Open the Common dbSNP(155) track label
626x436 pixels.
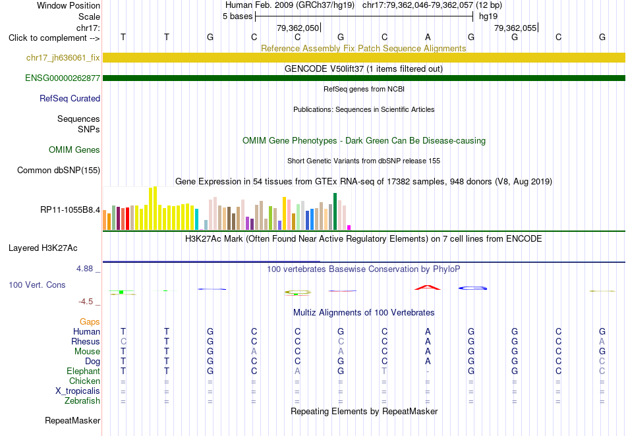pyautogui.click(x=59, y=171)
